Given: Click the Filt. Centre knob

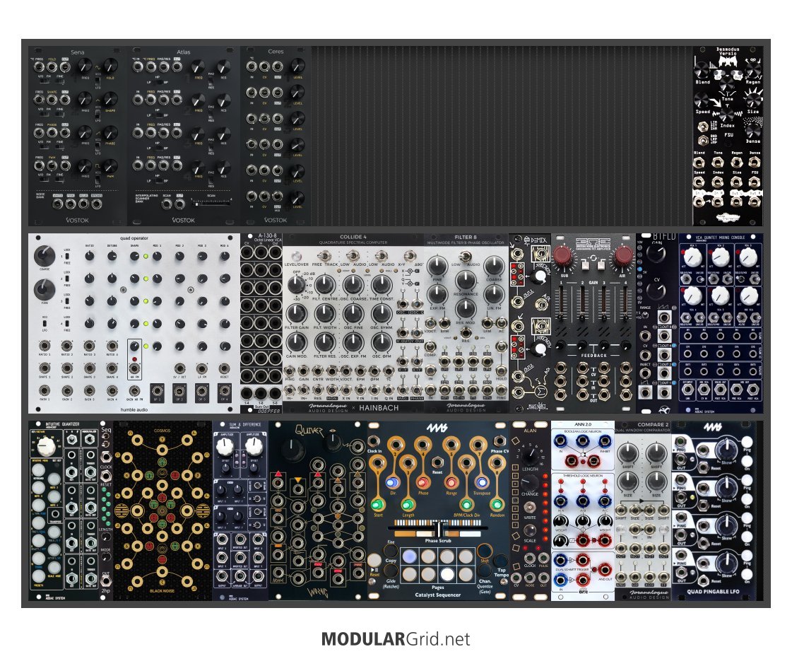Looking at the screenshot, I should coord(325,286).
